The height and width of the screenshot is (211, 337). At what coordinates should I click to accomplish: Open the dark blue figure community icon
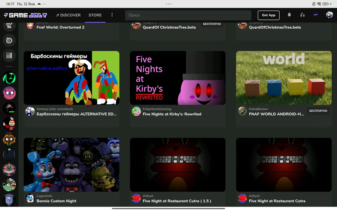[9, 154]
